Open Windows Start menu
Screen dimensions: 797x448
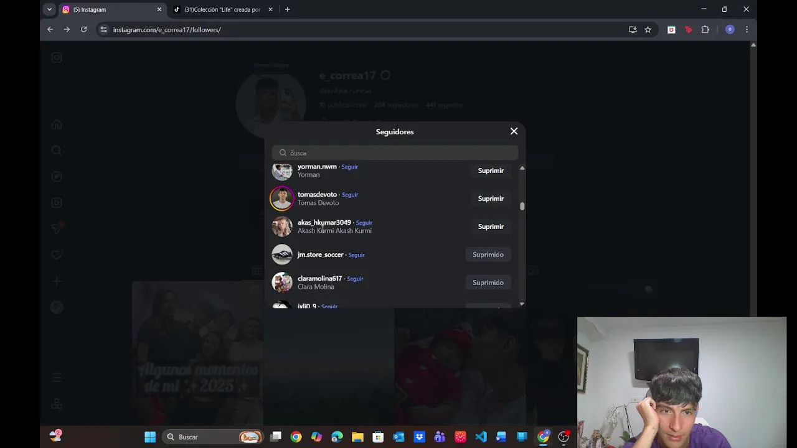pos(150,437)
